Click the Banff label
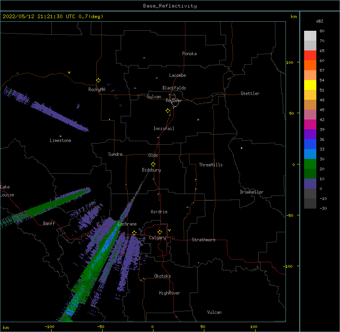This screenshot has width=340, height=332. click(x=49, y=224)
